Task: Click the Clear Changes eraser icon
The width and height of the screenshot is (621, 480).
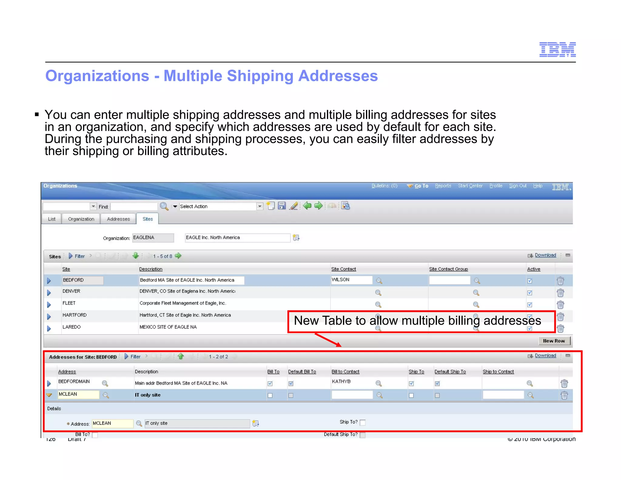Action: pos(294,206)
